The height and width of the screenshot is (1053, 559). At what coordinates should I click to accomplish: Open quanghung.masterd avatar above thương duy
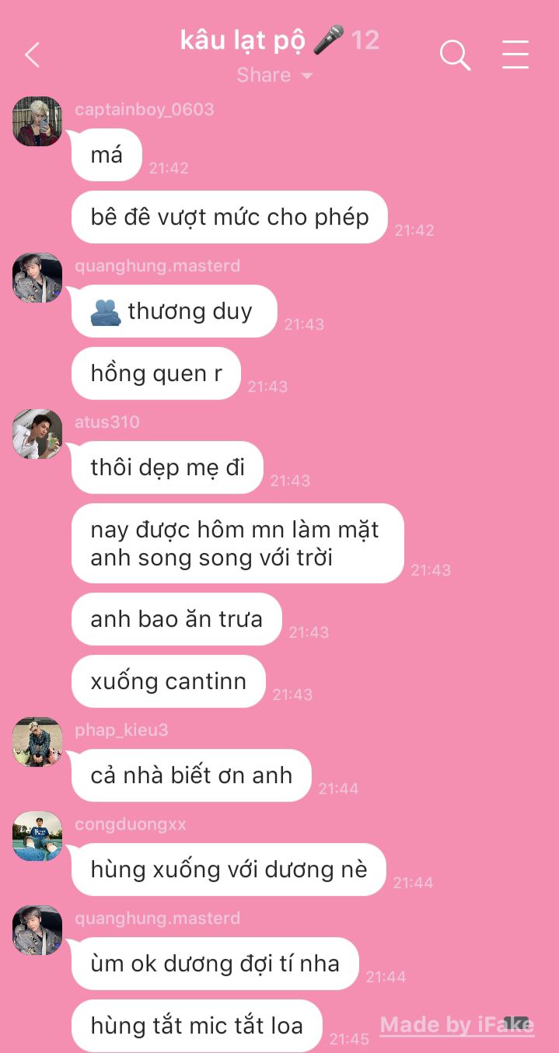pyautogui.click(x=37, y=278)
